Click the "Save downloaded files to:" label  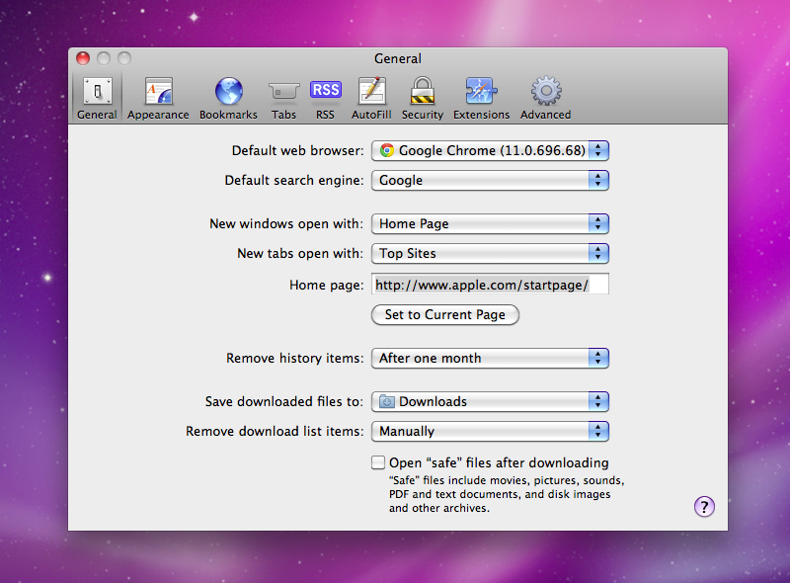click(284, 401)
